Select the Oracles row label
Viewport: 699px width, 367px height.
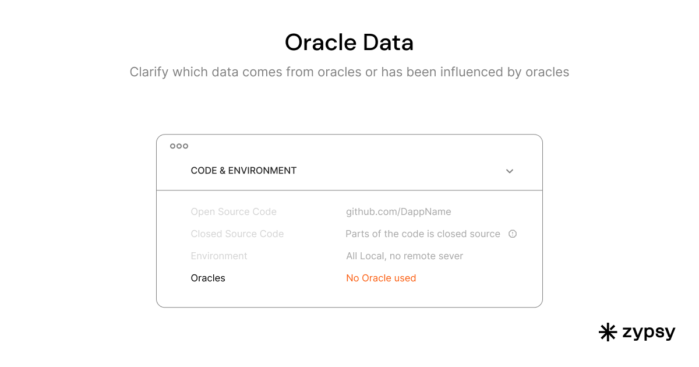click(x=208, y=278)
